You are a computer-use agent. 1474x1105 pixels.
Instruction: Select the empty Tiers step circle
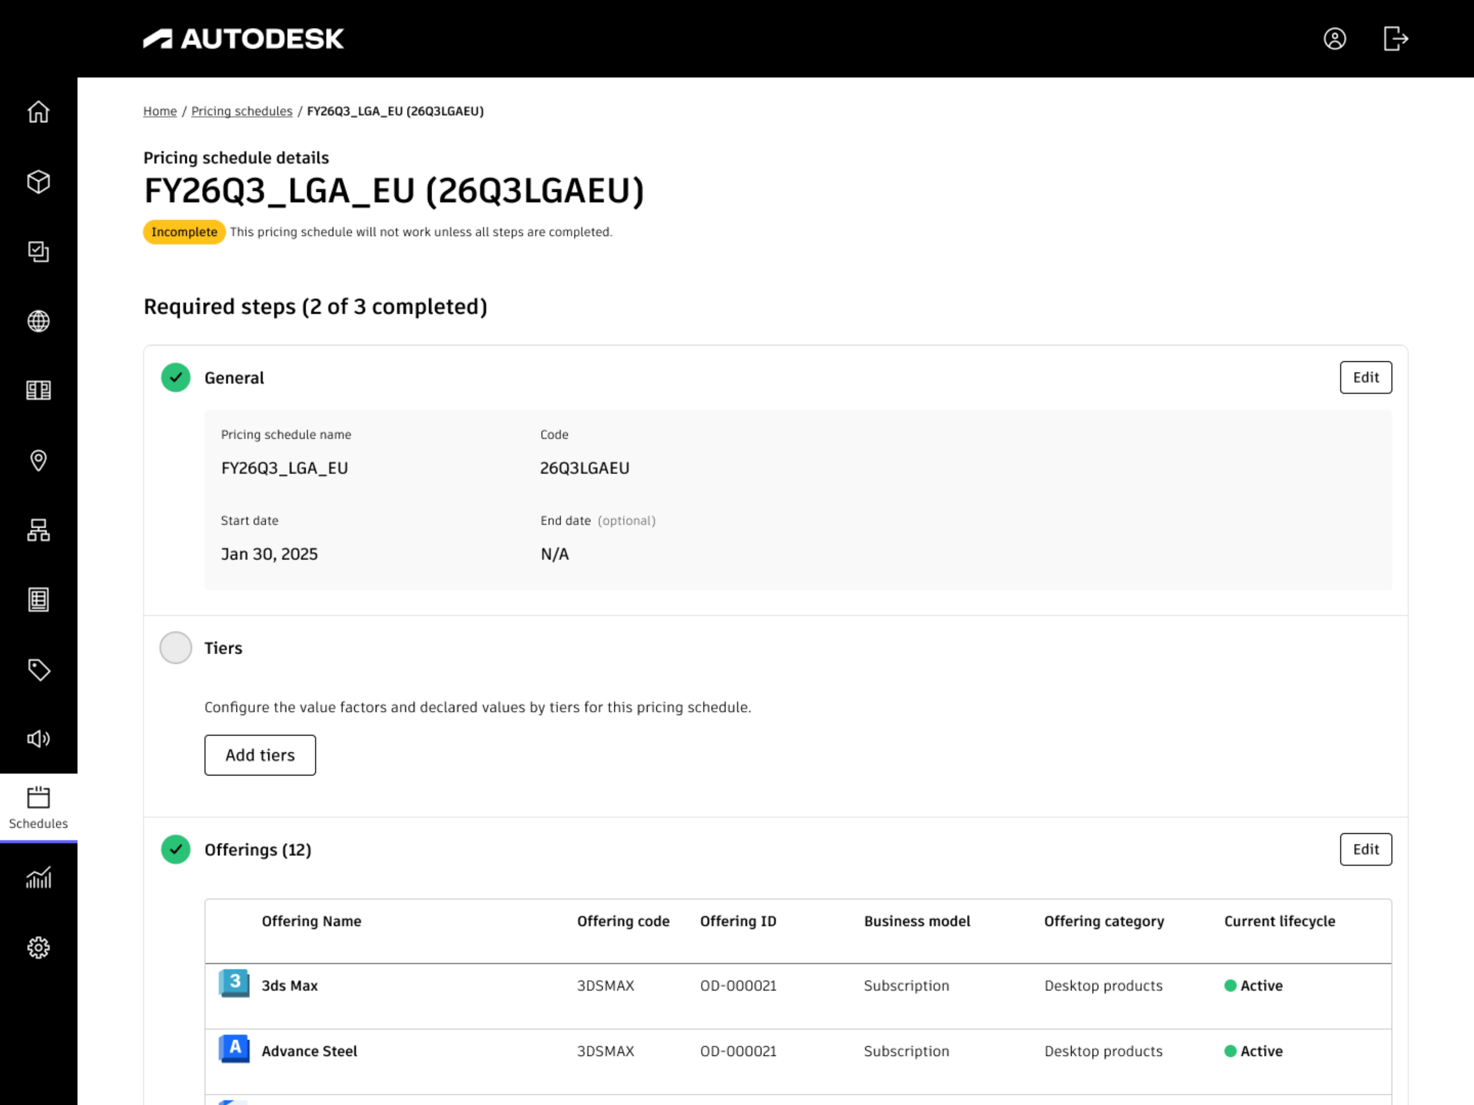click(x=175, y=647)
